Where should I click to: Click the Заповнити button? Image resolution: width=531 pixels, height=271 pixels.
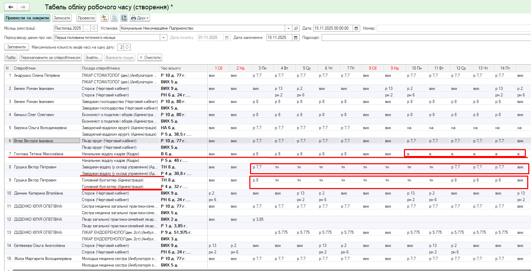(x=17, y=47)
